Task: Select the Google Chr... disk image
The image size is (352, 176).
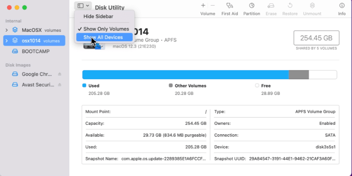Action: point(34,74)
